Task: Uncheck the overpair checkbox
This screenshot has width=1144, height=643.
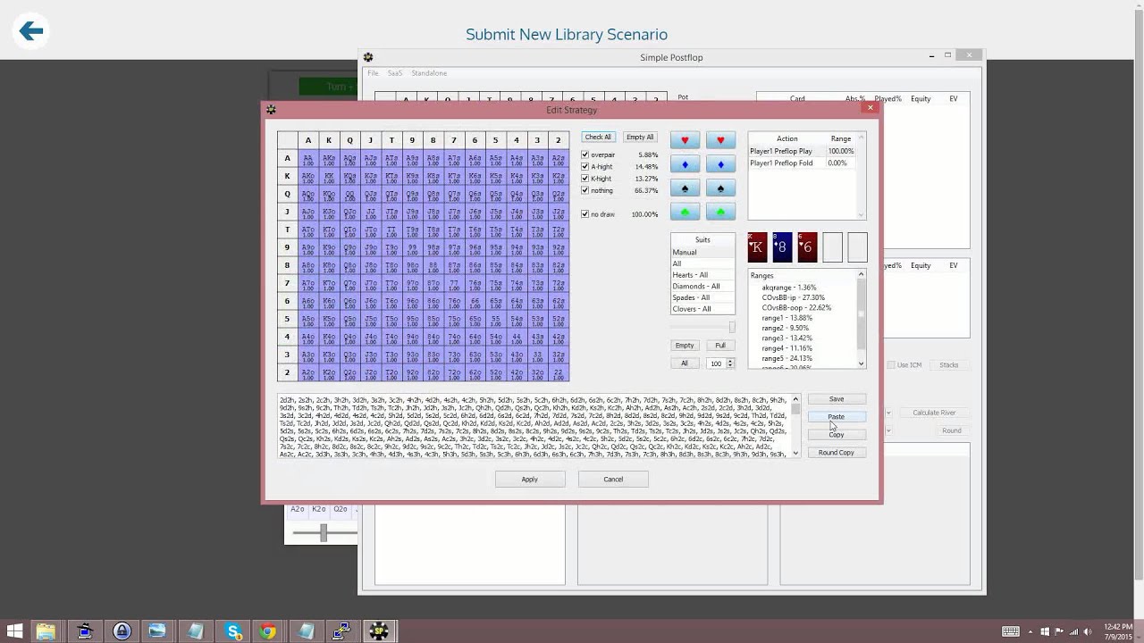Action: 585,154
